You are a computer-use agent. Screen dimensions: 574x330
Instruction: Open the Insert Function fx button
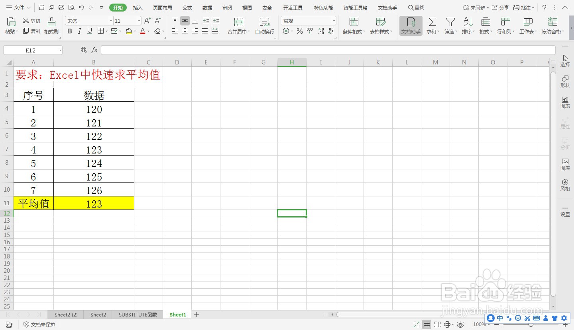coord(94,50)
